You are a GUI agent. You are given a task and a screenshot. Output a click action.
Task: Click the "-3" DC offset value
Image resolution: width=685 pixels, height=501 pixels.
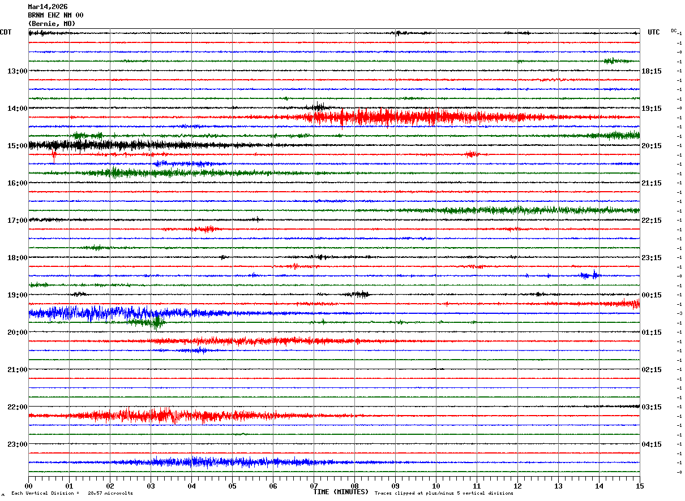[x=679, y=313]
